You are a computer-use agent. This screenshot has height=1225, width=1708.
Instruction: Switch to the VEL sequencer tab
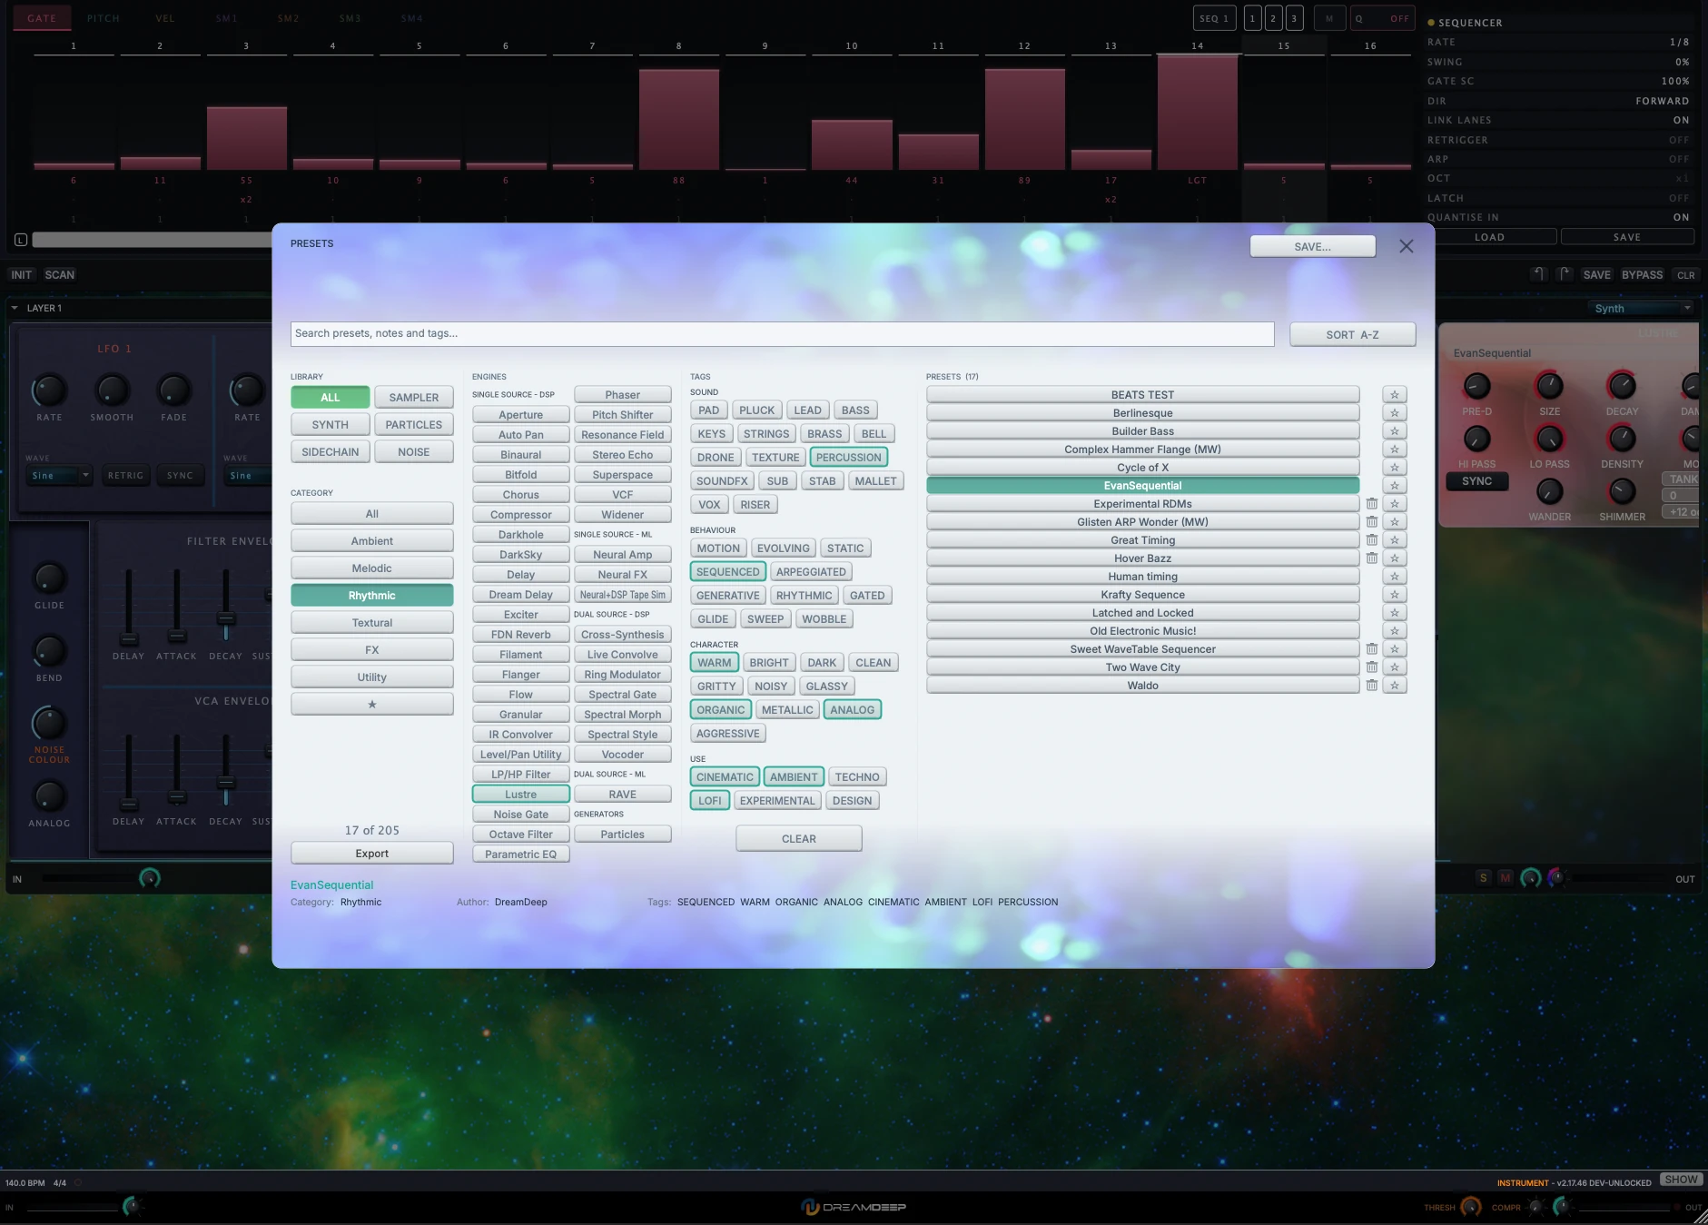[x=165, y=18]
